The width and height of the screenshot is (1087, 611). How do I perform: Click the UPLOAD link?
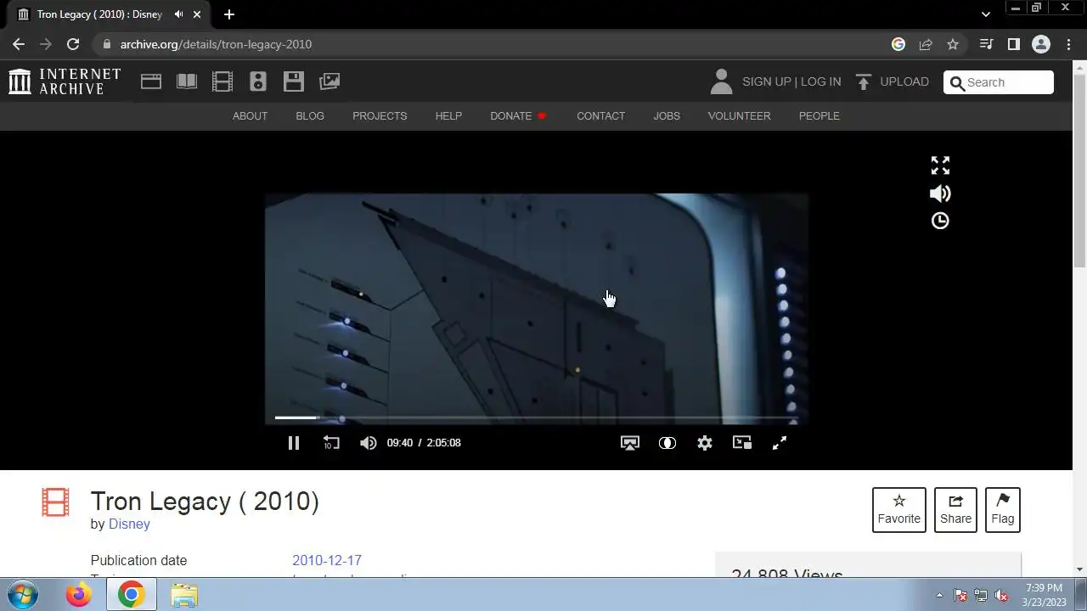tap(904, 81)
